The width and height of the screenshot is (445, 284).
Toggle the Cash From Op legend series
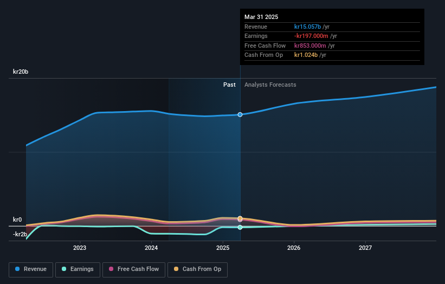tap(197, 269)
